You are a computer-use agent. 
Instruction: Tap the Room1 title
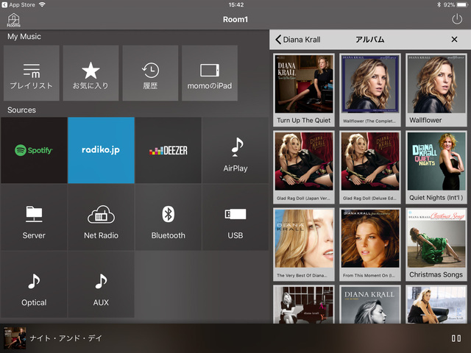235,20
